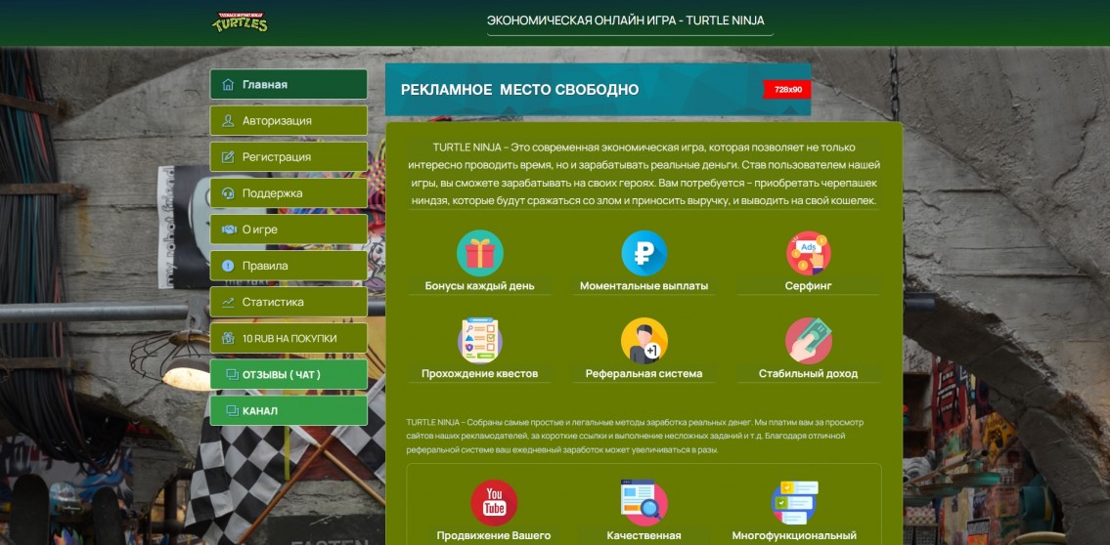1110x545 pixels.
Task: Click the Ads surfing icon
Action: point(808,253)
